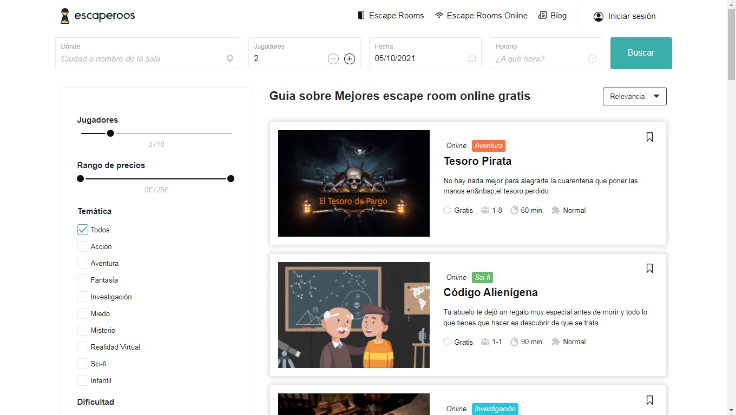Screen dimensions: 736x415
Task: Click the players icon beside 1-1
Action: coord(485,342)
